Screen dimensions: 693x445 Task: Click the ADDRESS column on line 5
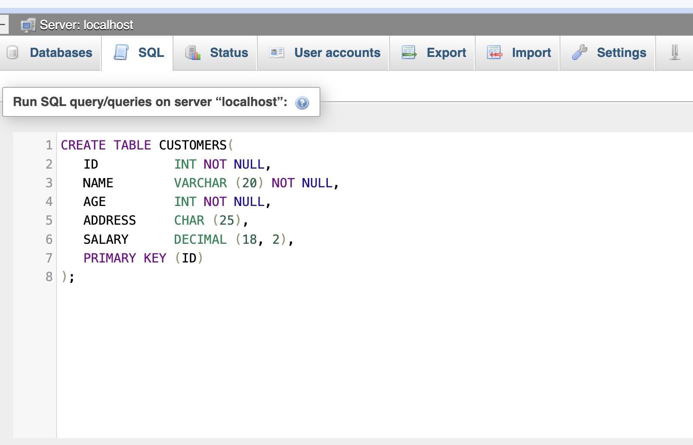(110, 220)
